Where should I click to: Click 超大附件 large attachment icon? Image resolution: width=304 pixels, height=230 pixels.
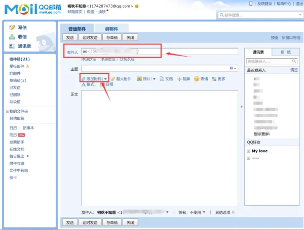click(x=113, y=79)
